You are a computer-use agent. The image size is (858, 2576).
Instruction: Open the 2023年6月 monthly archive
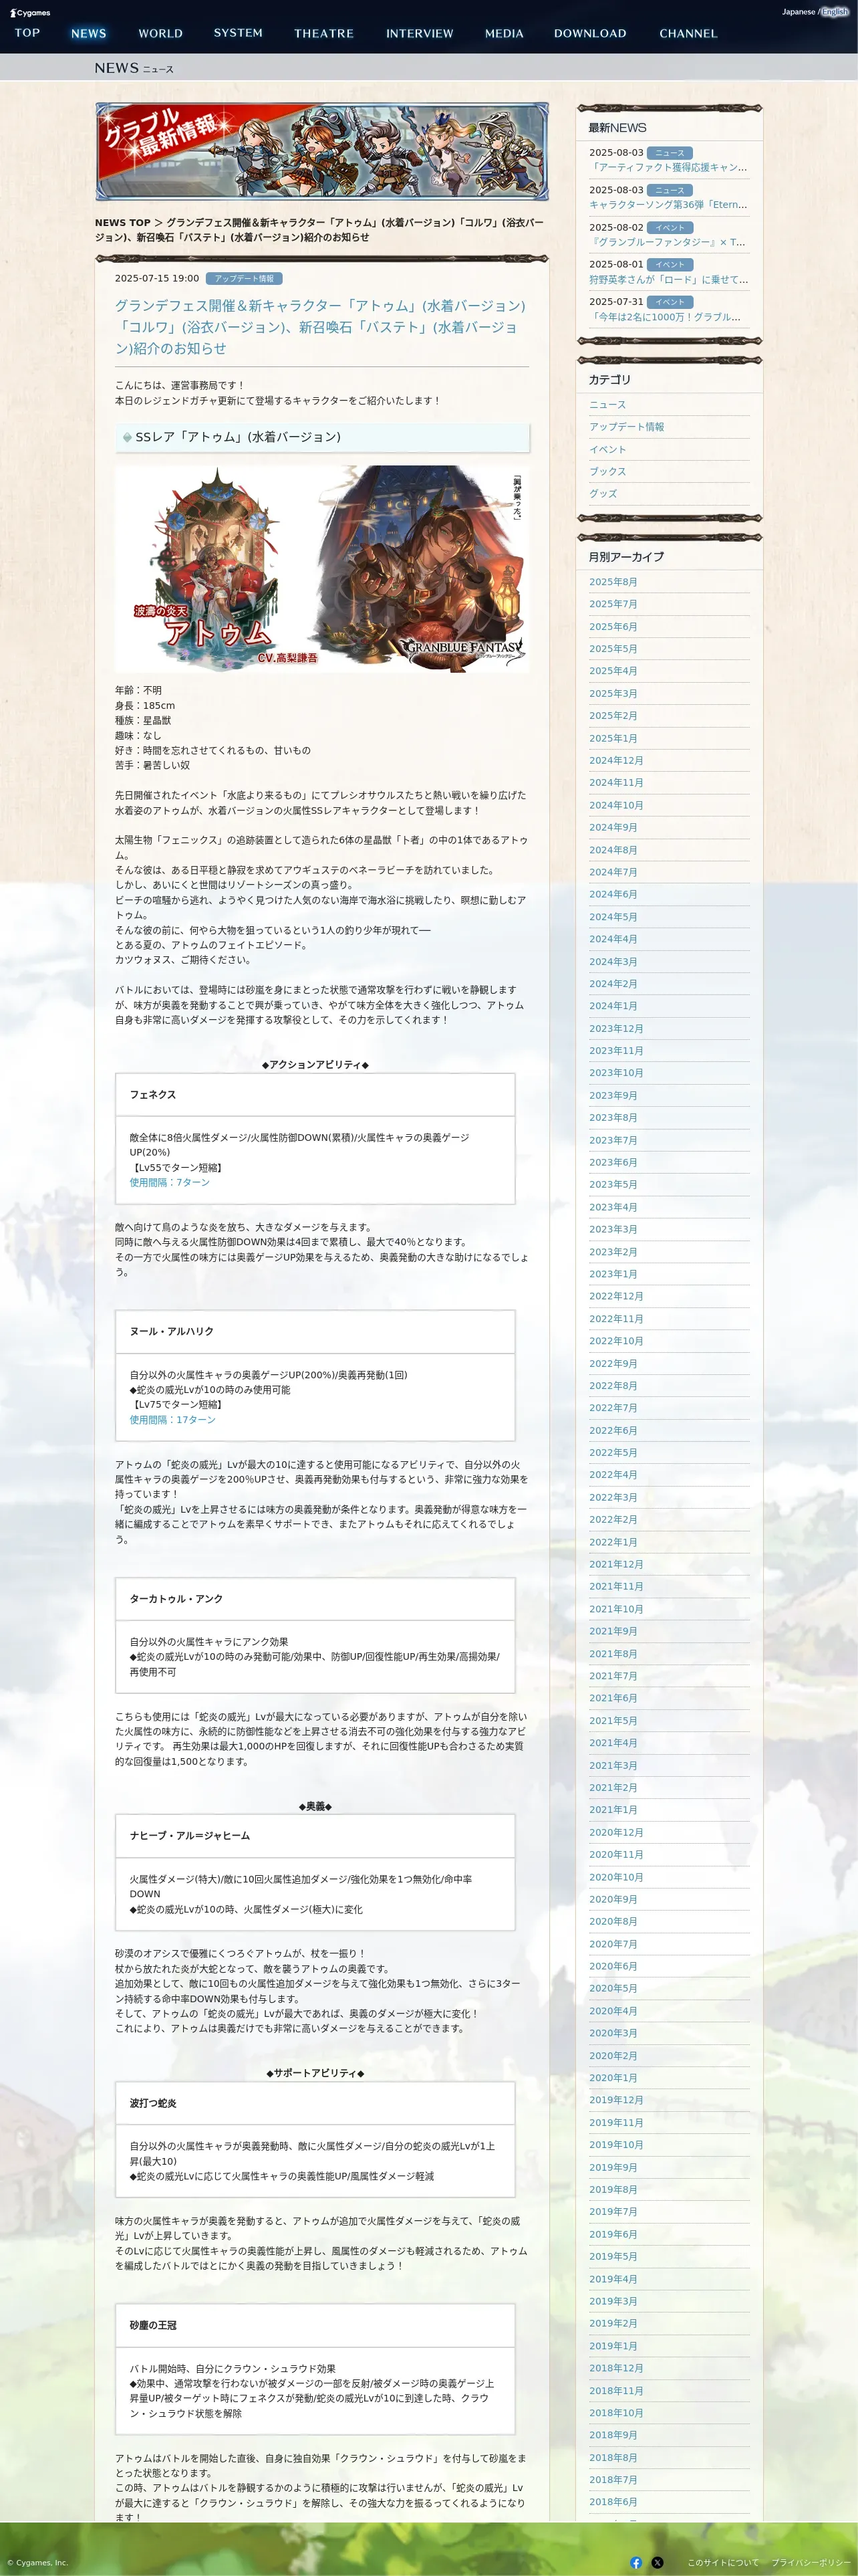point(612,1163)
